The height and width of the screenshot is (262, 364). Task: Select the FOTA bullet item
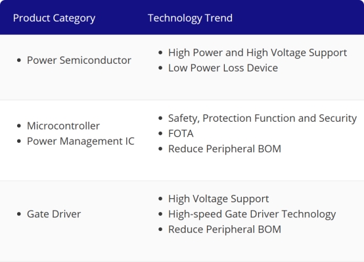point(181,134)
